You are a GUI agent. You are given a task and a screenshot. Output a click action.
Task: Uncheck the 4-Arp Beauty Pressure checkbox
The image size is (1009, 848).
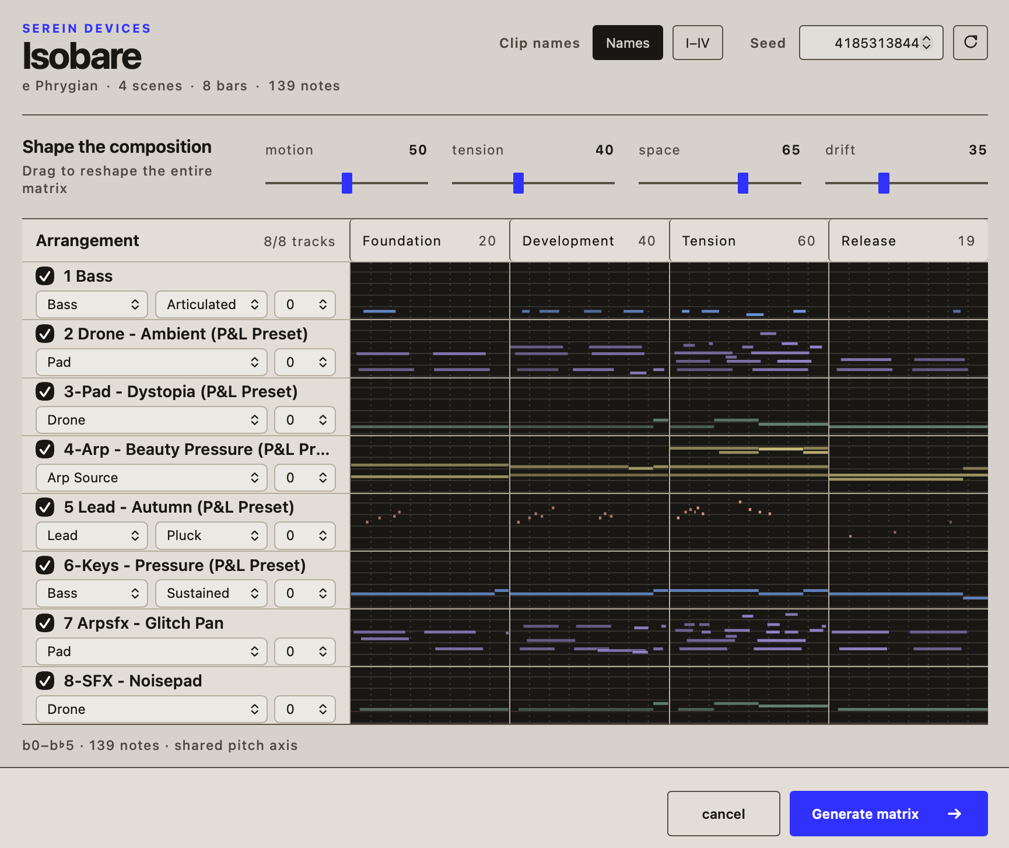[x=45, y=449]
